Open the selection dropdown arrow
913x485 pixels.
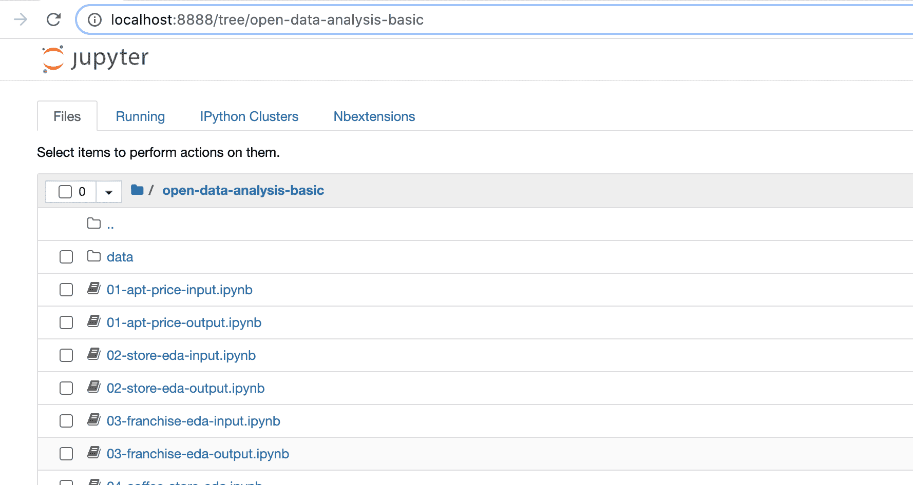tap(109, 192)
